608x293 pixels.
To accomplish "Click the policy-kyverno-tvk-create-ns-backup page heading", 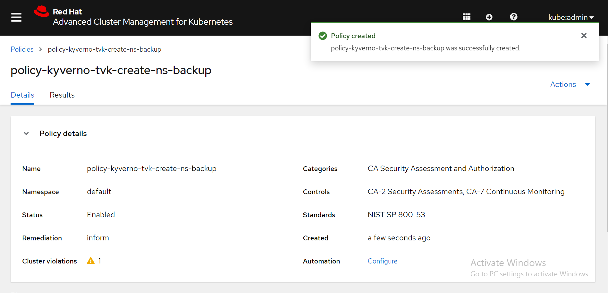I will [x=111, y=70].
